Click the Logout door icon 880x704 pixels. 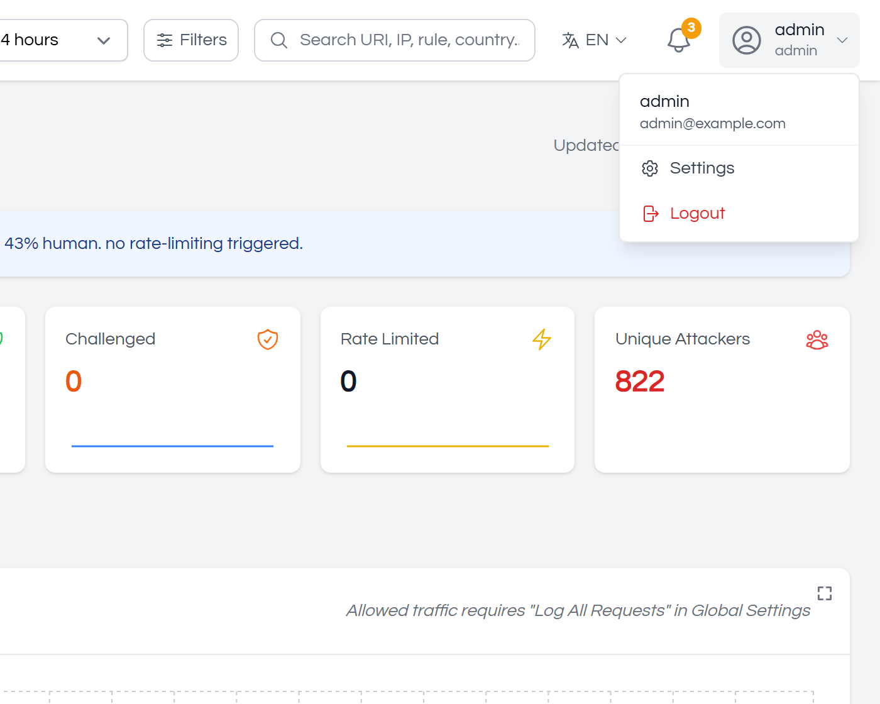(x=651, y=214)
